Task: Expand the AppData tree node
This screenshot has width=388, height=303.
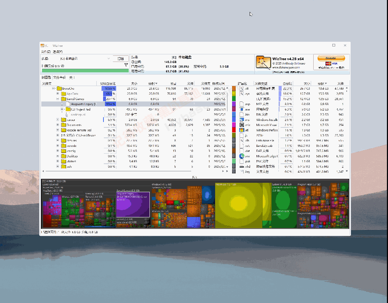Action: tap(57, 94)
